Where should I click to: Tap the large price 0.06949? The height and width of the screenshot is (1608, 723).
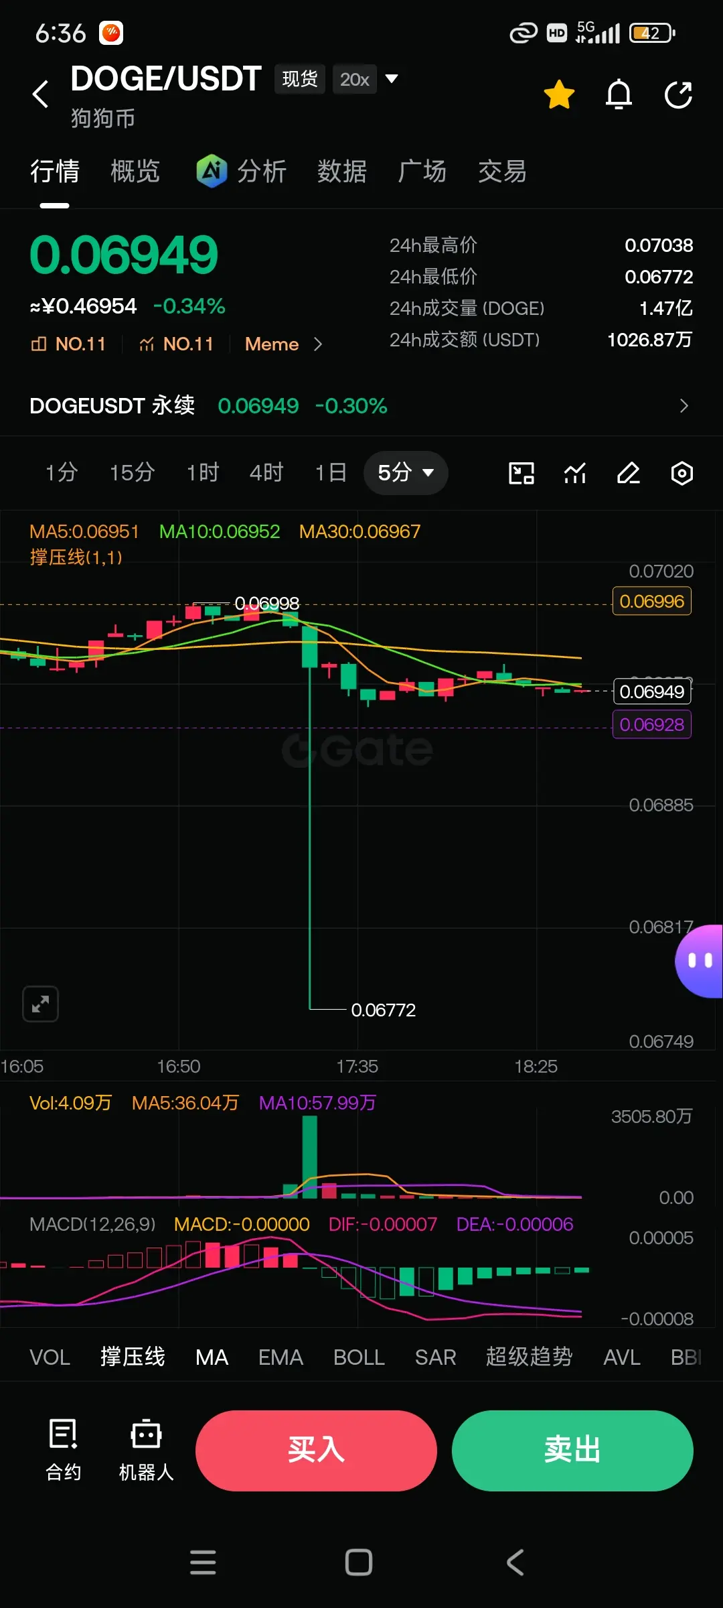(124, 255)
